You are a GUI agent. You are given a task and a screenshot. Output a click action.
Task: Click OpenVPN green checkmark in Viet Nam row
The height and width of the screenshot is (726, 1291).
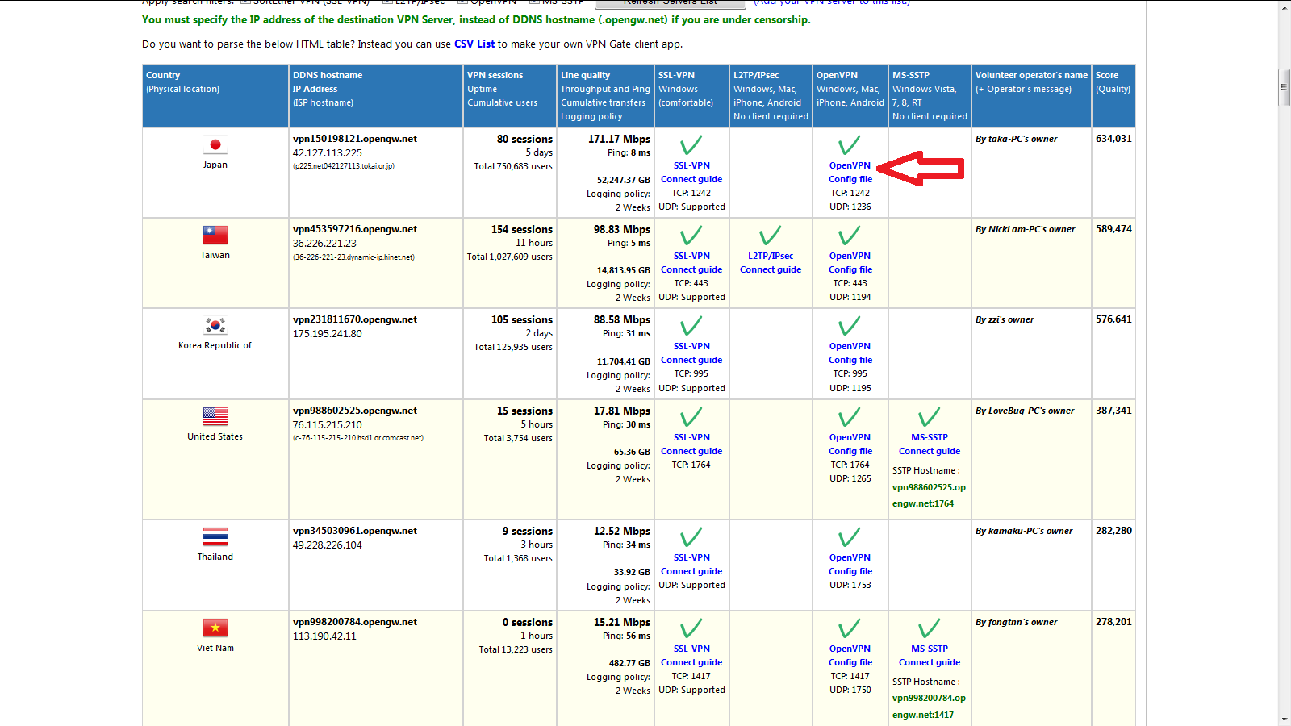[849, 629]
